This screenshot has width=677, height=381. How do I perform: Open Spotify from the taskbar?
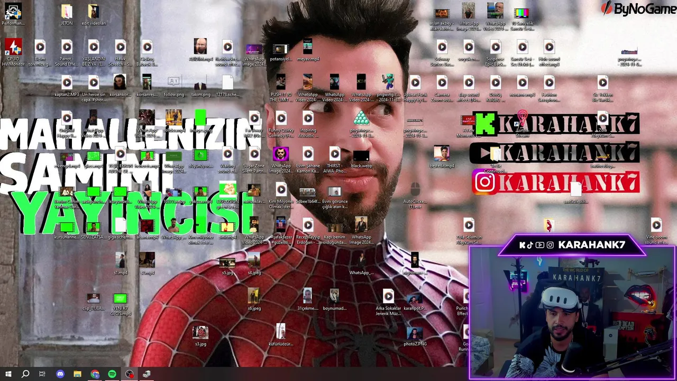point(112,374)
